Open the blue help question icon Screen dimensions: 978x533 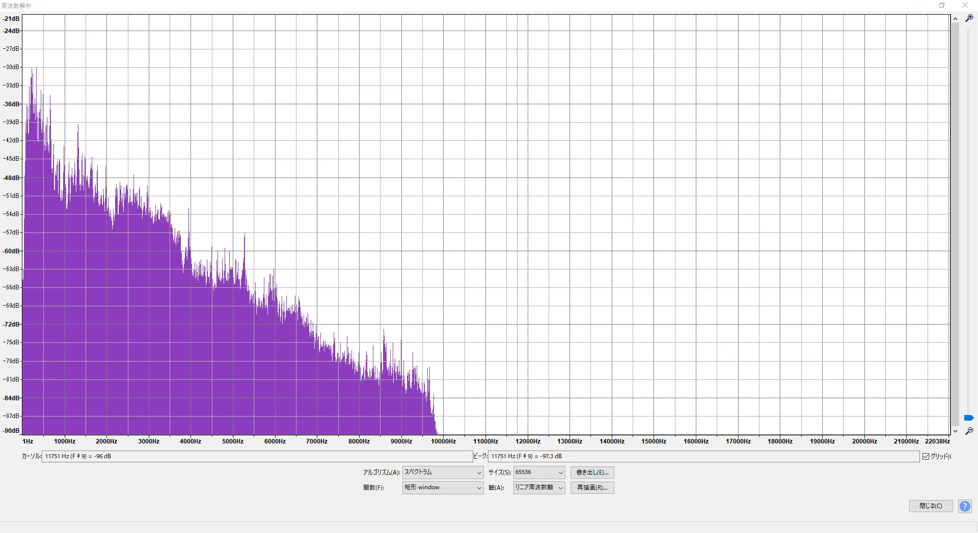[x=965, y=506]
